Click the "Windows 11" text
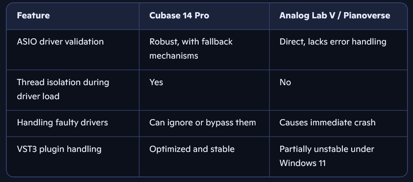 pos(303,162)
